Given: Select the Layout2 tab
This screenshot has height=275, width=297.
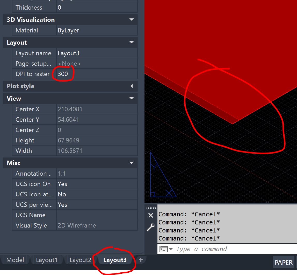Looking at the screenshot, I should [80, 259].
